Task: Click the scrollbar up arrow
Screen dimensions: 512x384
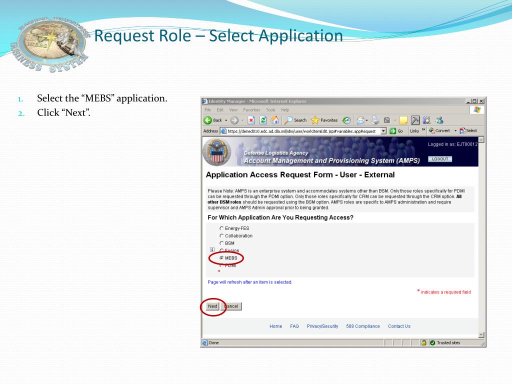Action: tap(481, 140)
